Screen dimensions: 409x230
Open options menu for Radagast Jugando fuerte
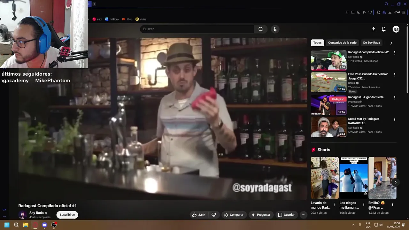[395, 98]
